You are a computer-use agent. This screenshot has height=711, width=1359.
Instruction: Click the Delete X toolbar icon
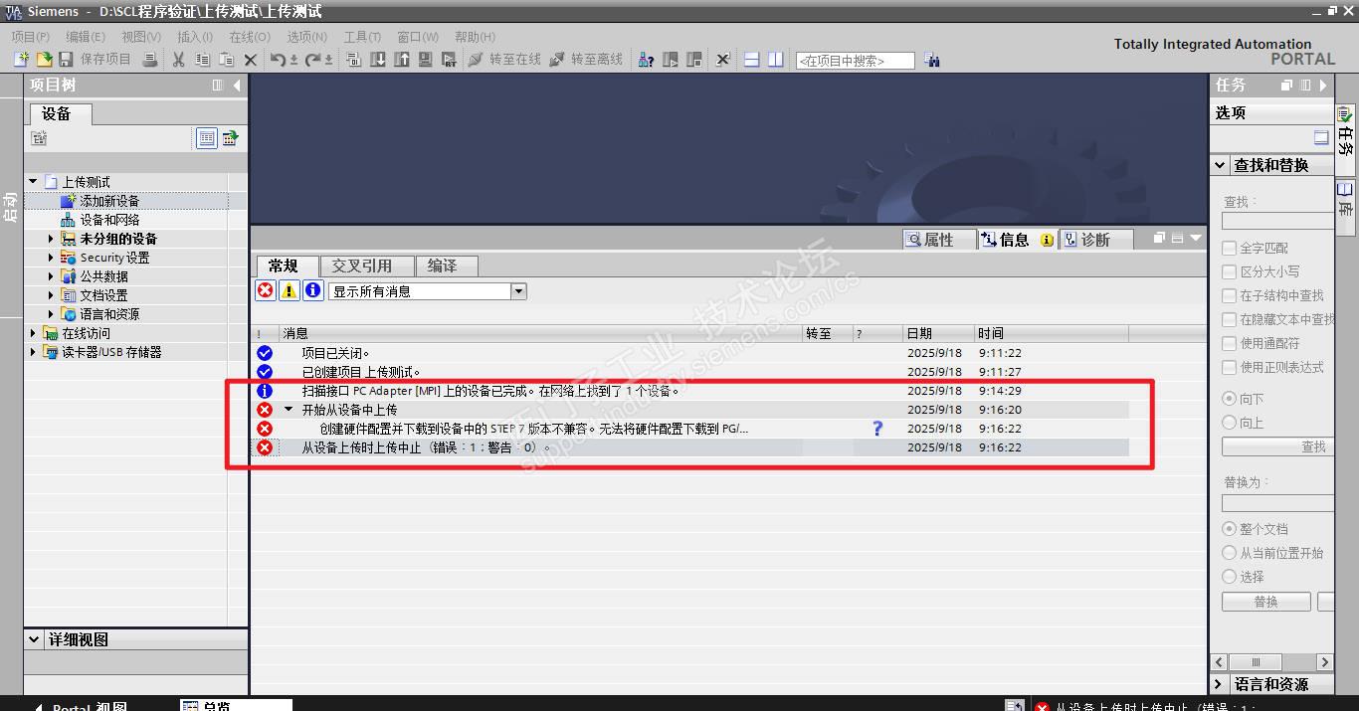[250, 60]
